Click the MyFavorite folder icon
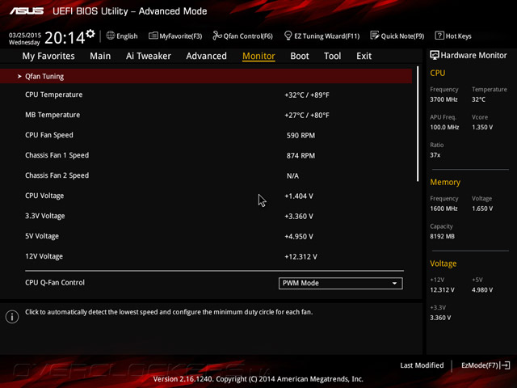The image size is (517, 388). pyautogui.click(x=153, y=36)
